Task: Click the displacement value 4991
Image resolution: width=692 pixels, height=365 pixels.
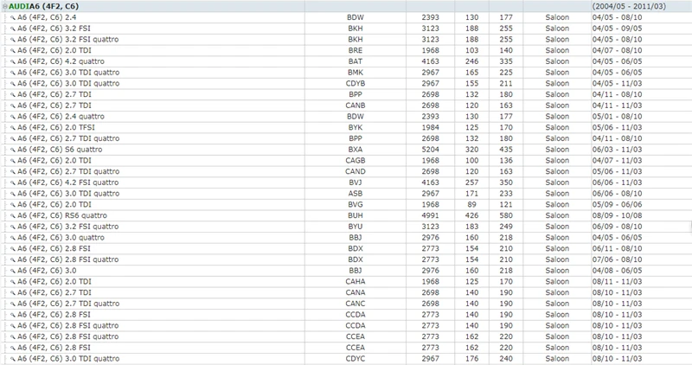Action: [x=430, y=216]
